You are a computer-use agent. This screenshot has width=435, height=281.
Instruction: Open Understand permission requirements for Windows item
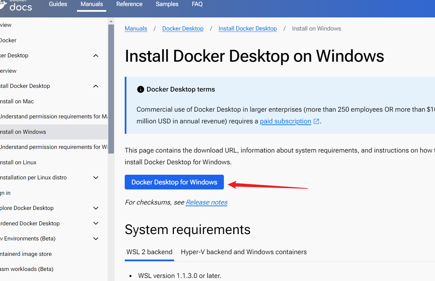tap(54, 147)
